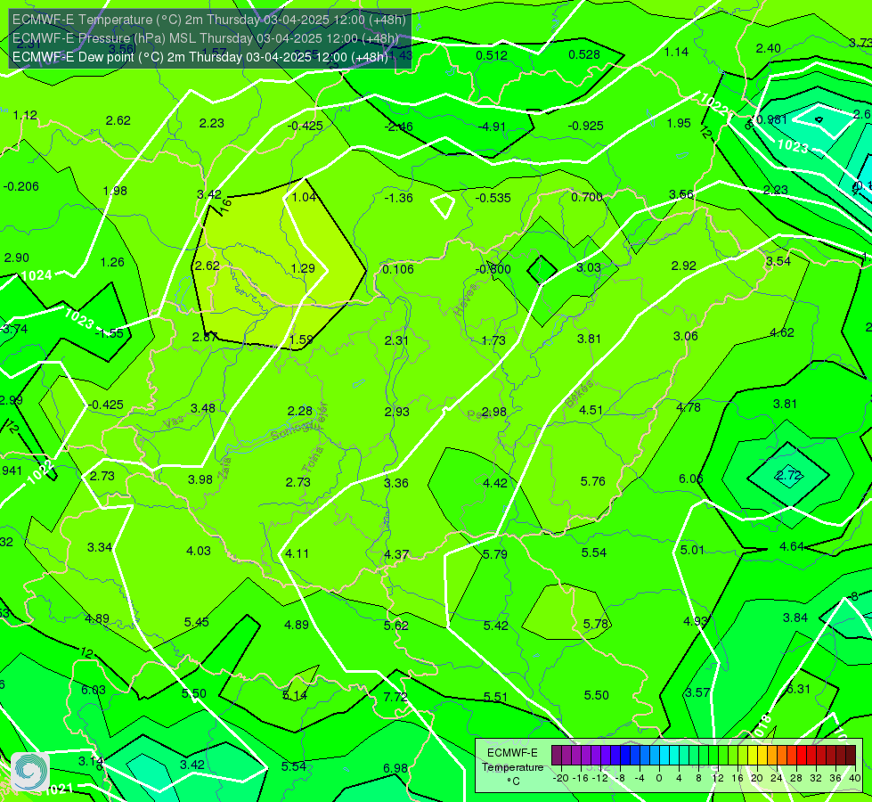The height and width of the screenshot is (802, 872).
Task: Click the Heves county label
Action: click(x=466, y=299)
